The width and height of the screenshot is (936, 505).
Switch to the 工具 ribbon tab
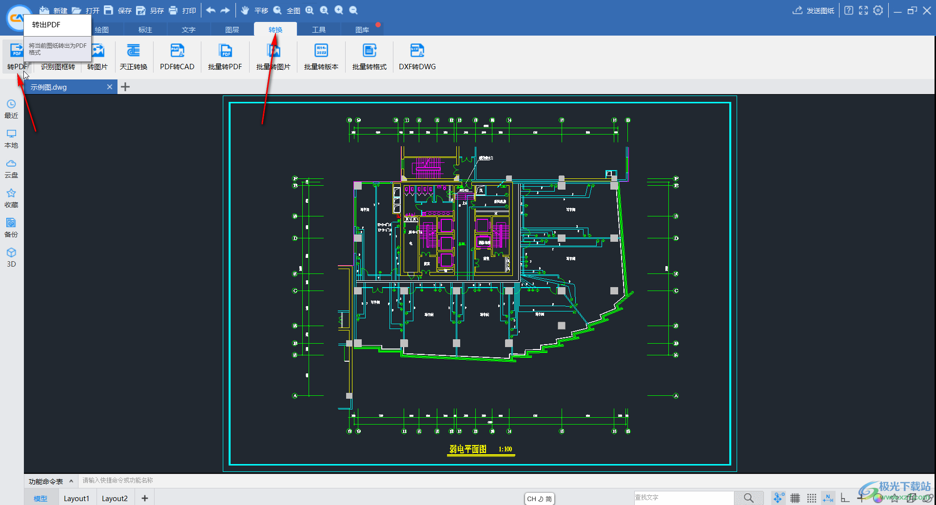tap(319, 30)
